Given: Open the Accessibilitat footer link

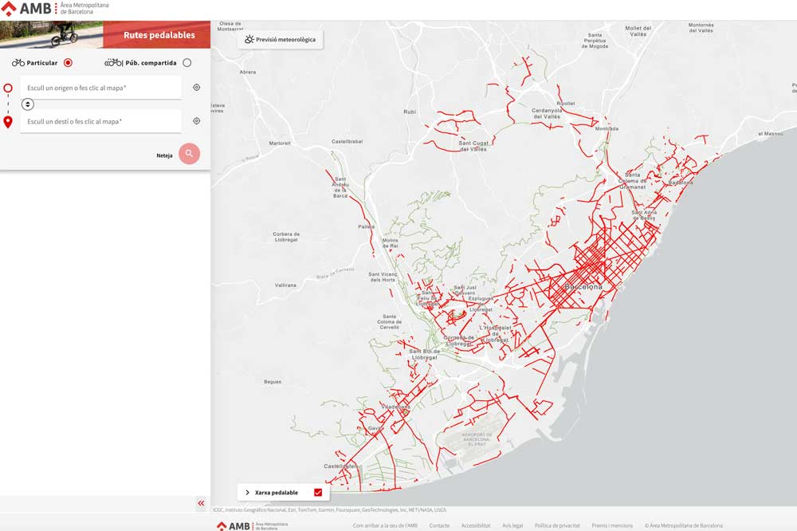Looking at the screenshot, I should pos(476,525).
